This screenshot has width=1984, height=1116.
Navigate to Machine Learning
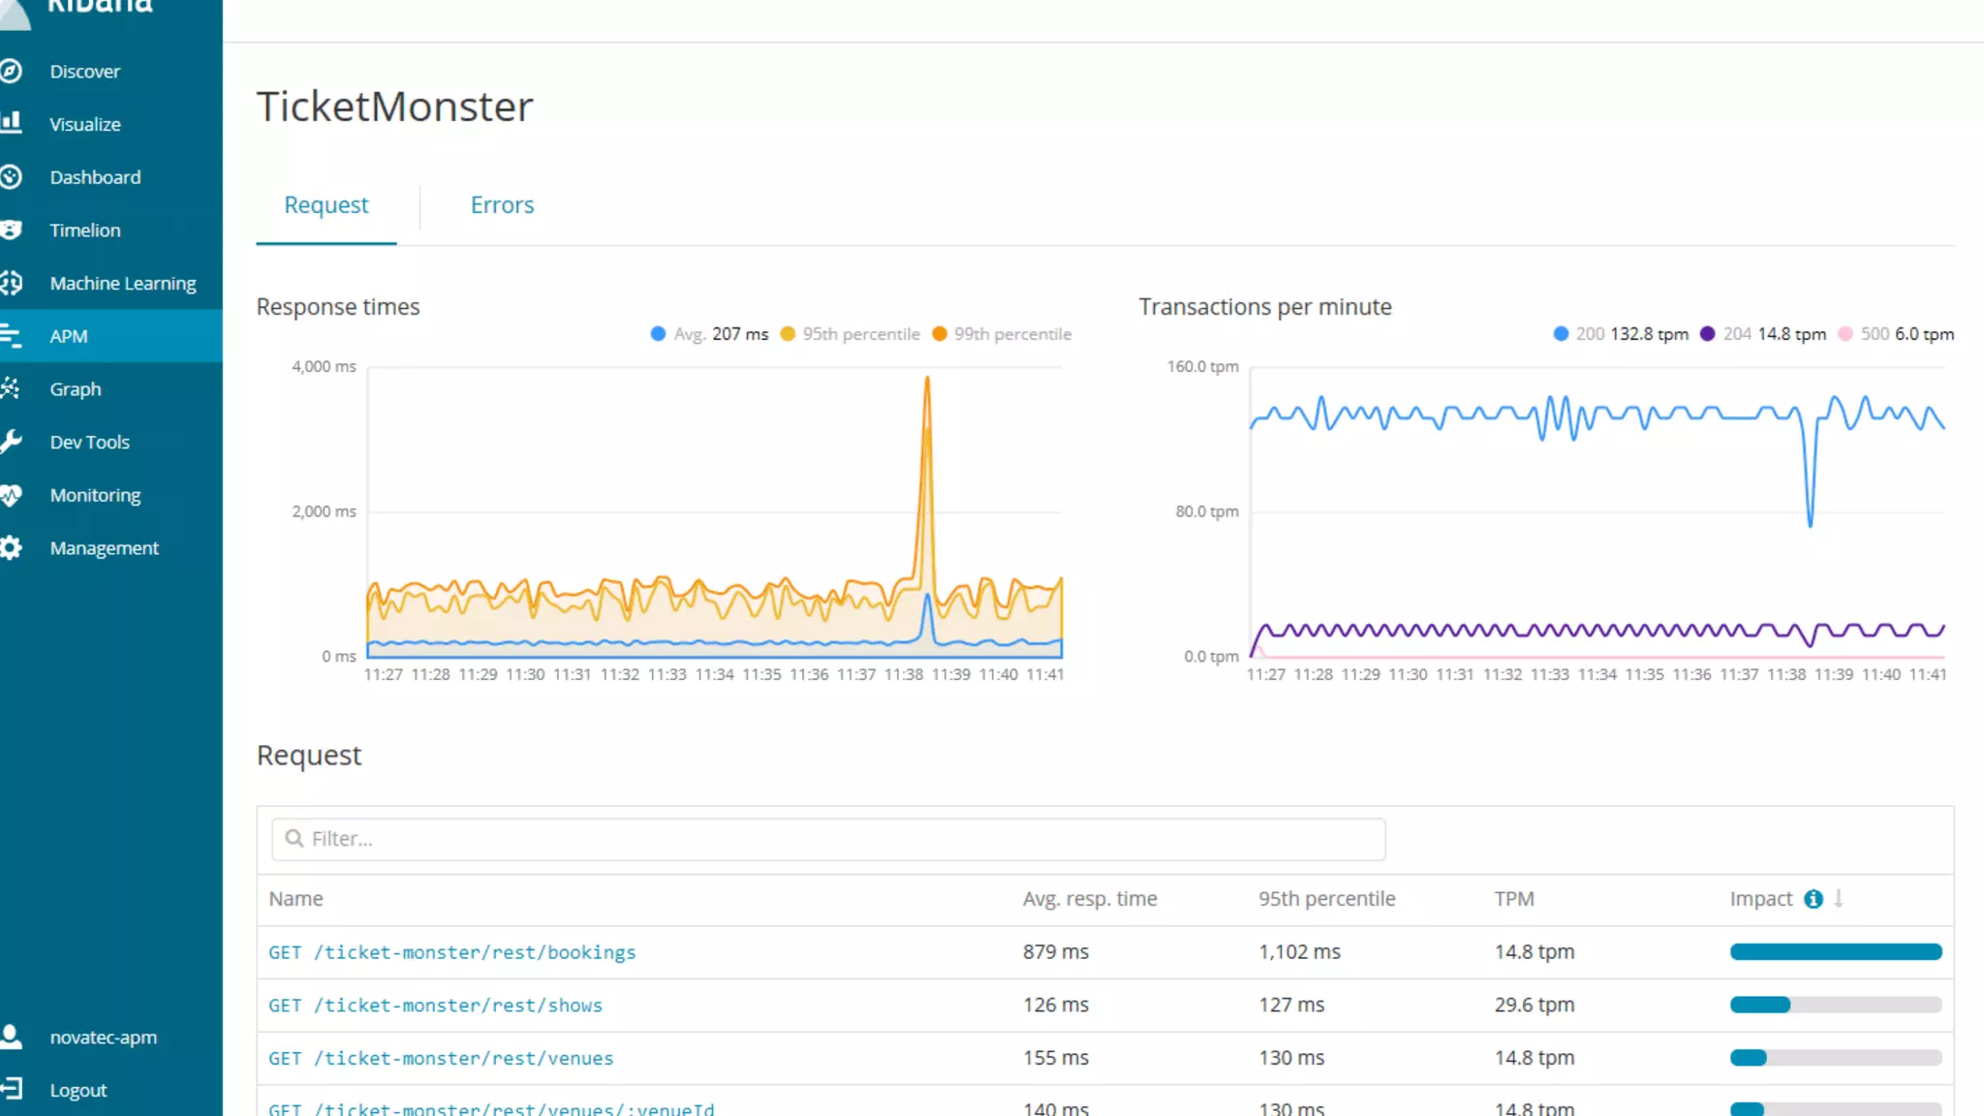pos(123,283)
